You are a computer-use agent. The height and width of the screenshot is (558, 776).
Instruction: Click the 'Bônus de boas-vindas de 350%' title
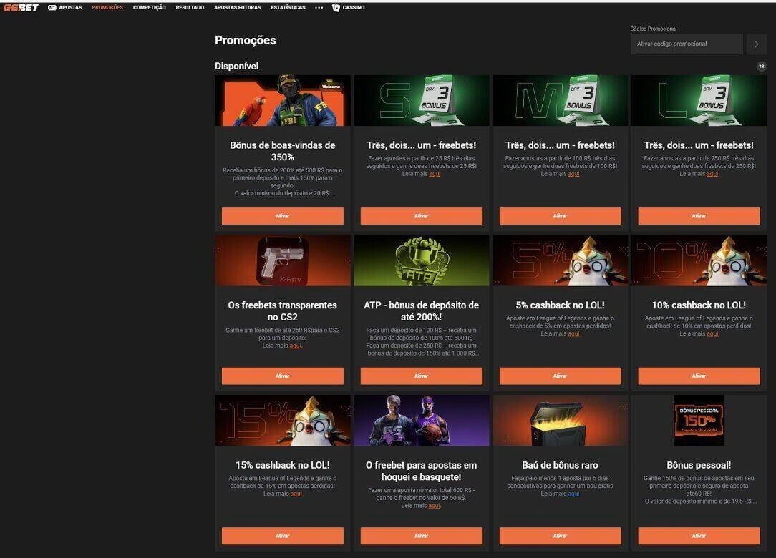[283, 151]
